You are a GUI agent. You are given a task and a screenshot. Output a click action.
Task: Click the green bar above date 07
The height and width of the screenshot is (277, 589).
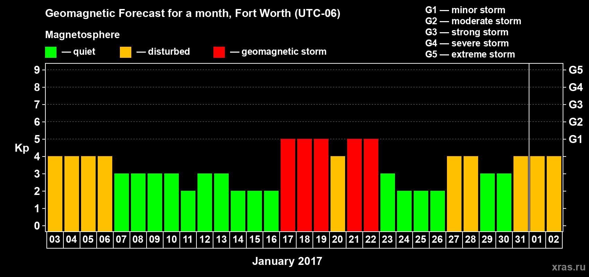(122, 203)
